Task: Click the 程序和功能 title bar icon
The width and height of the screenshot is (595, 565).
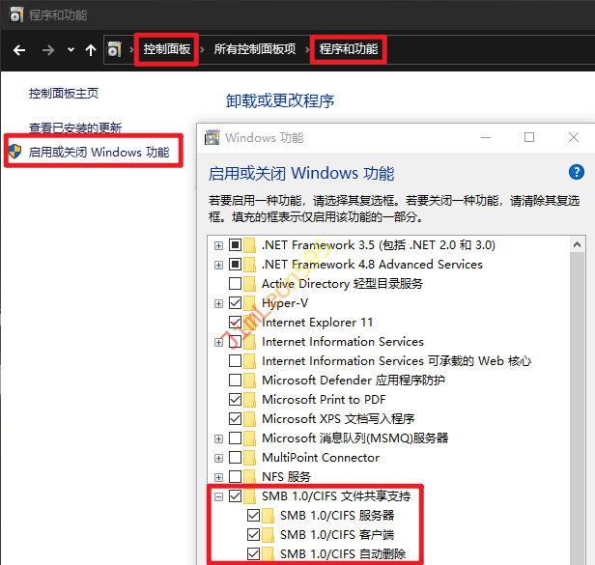Action: point(14,14)
